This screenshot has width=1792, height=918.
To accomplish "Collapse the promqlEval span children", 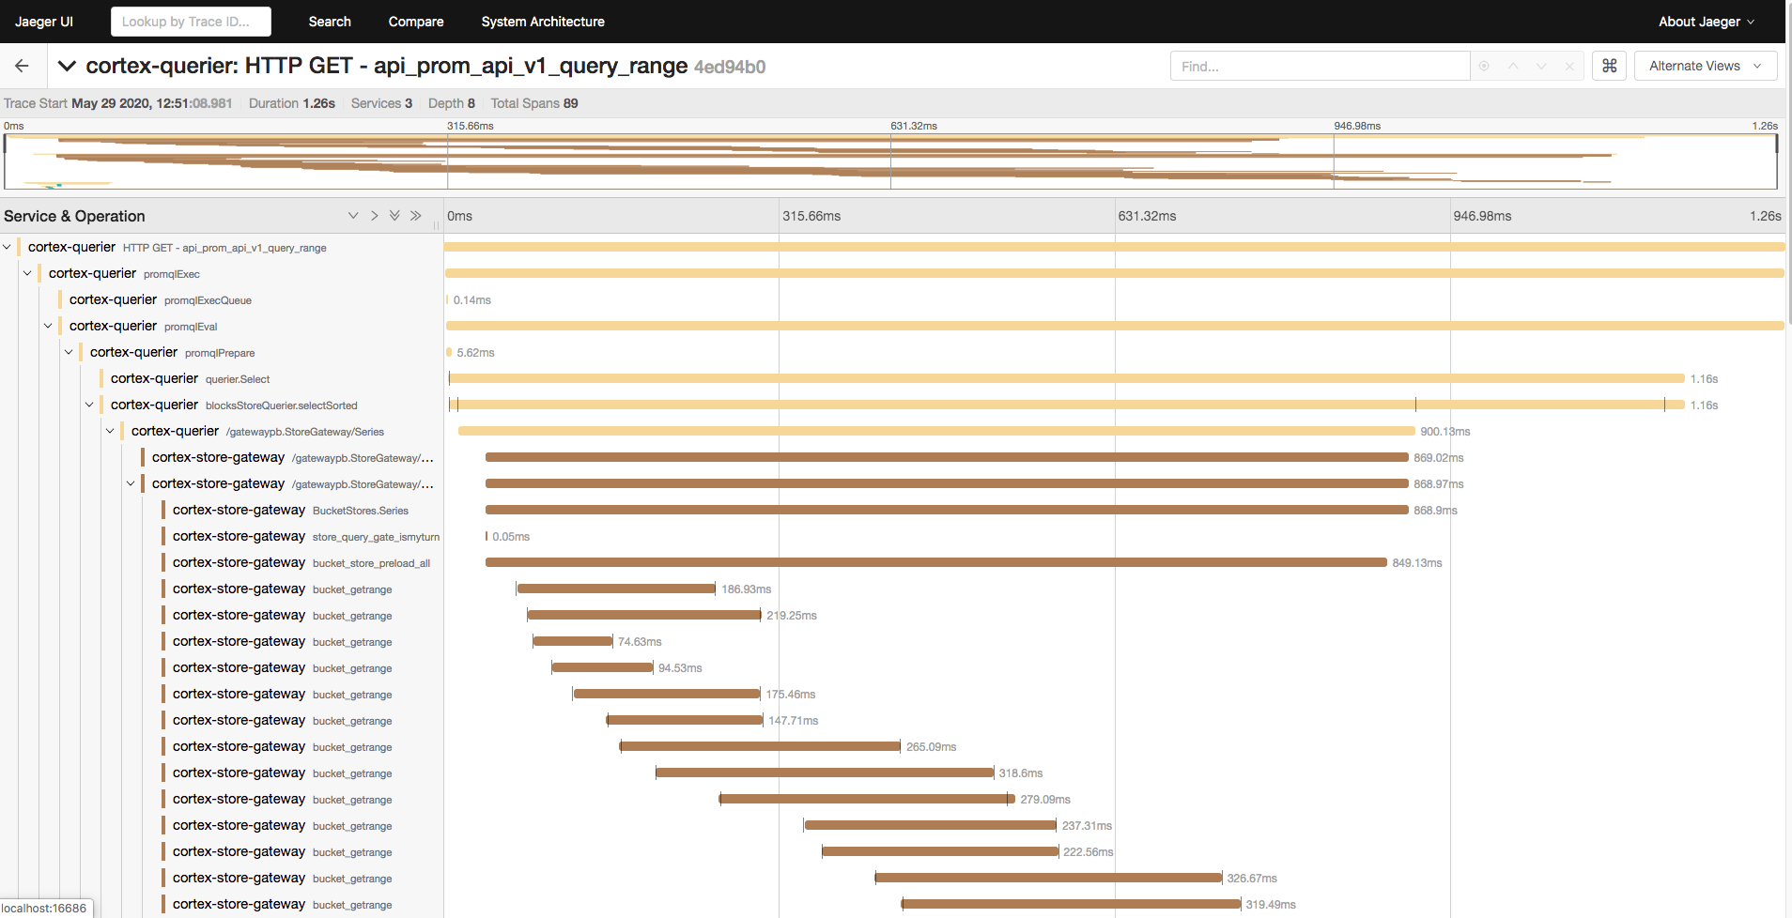I will pyautogui.click(x=49, y=326).
